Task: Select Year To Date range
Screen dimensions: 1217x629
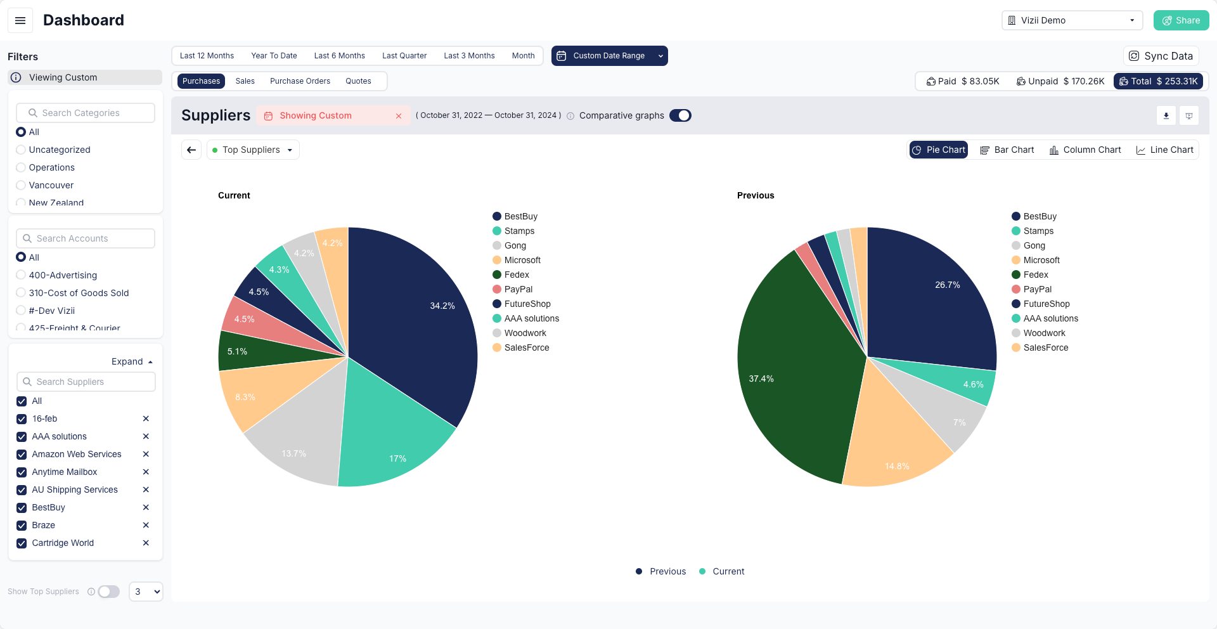Action: pos(274,56)
